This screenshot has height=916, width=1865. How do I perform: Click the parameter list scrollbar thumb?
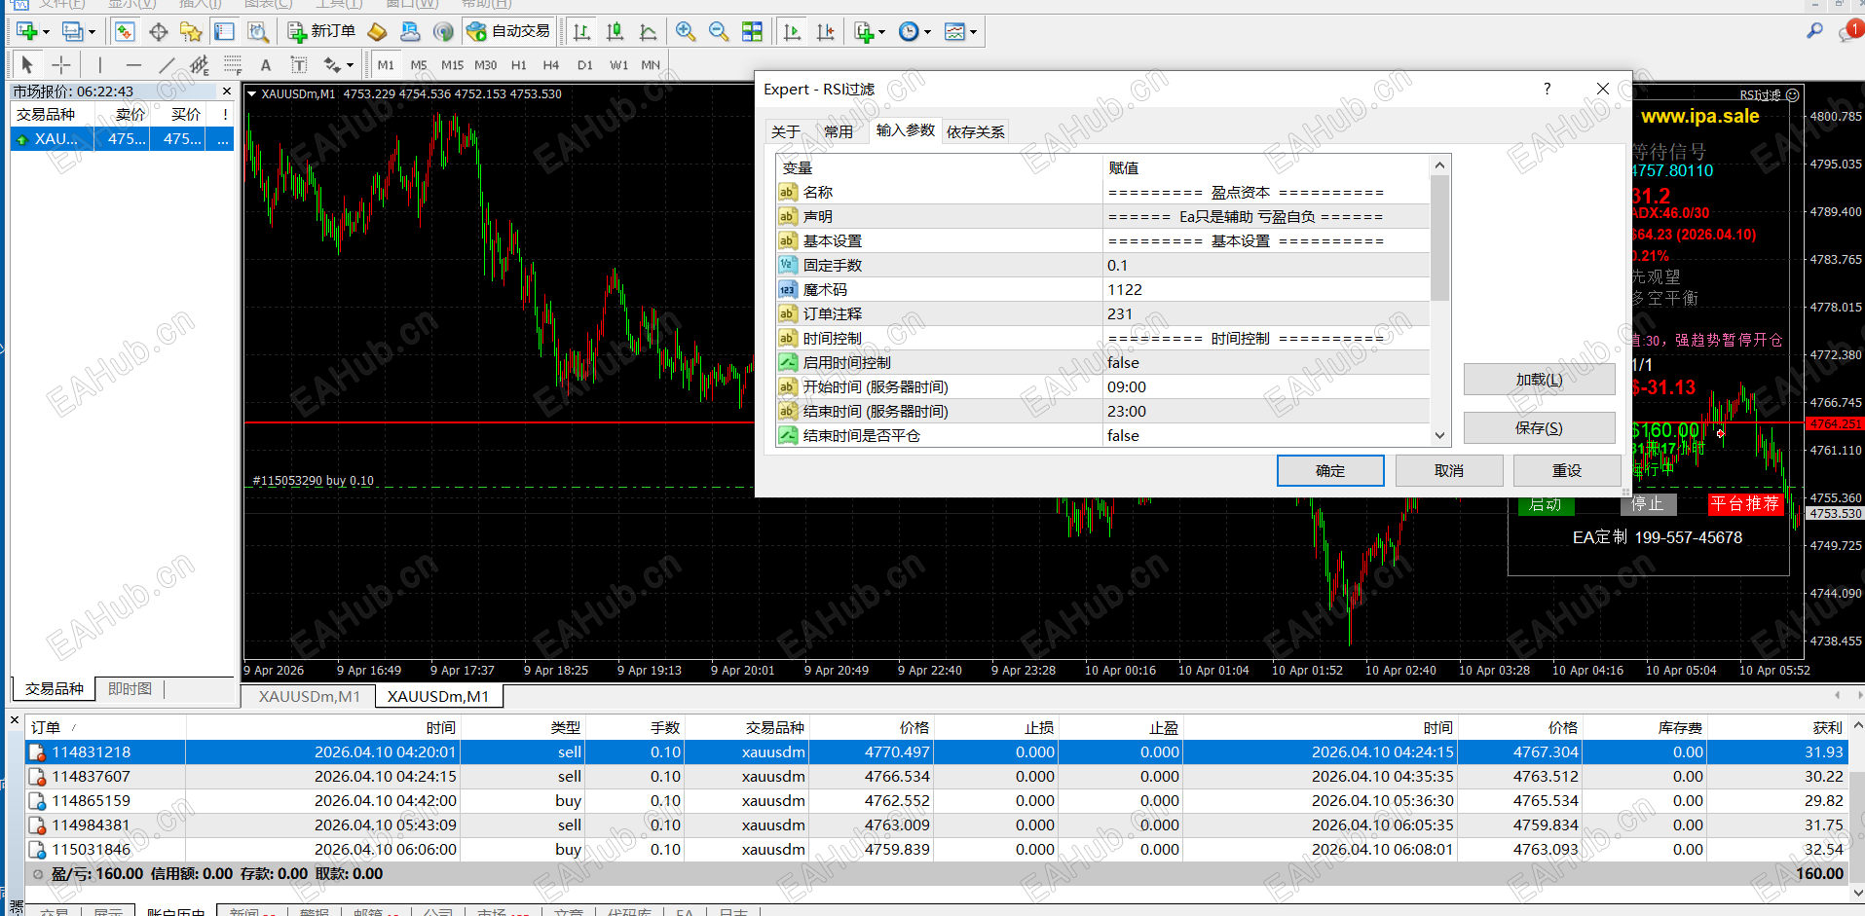point(1440,238)
